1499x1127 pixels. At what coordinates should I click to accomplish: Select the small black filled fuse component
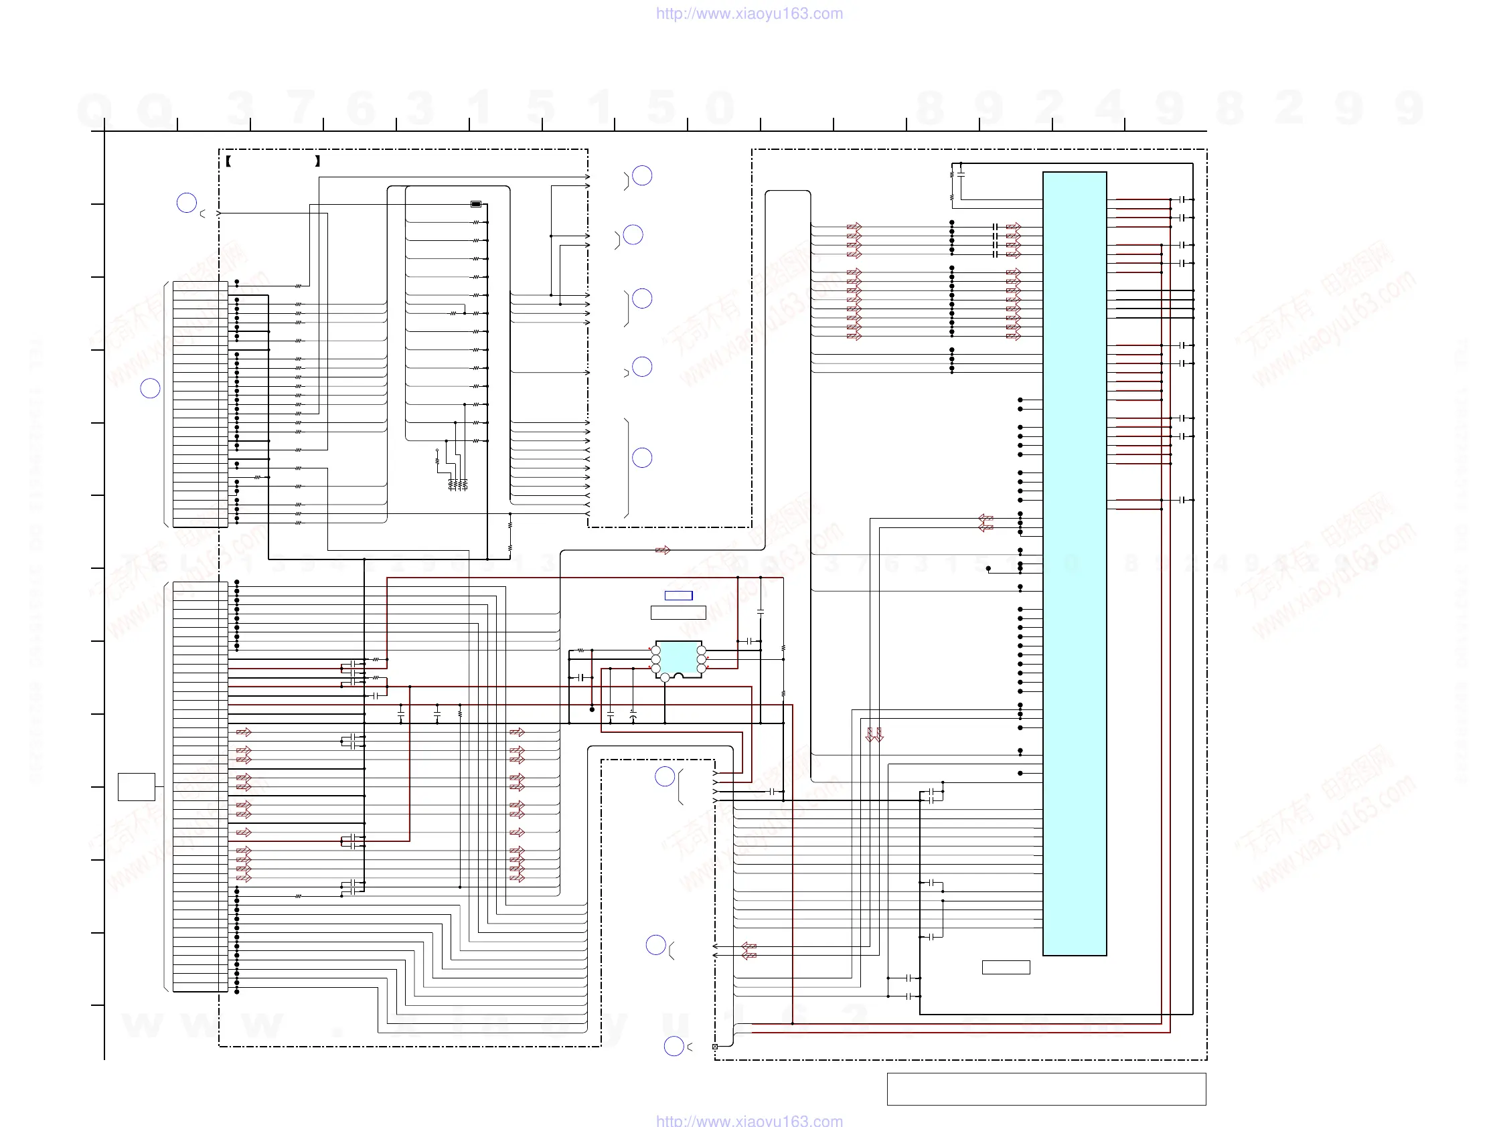click(476, 204)
